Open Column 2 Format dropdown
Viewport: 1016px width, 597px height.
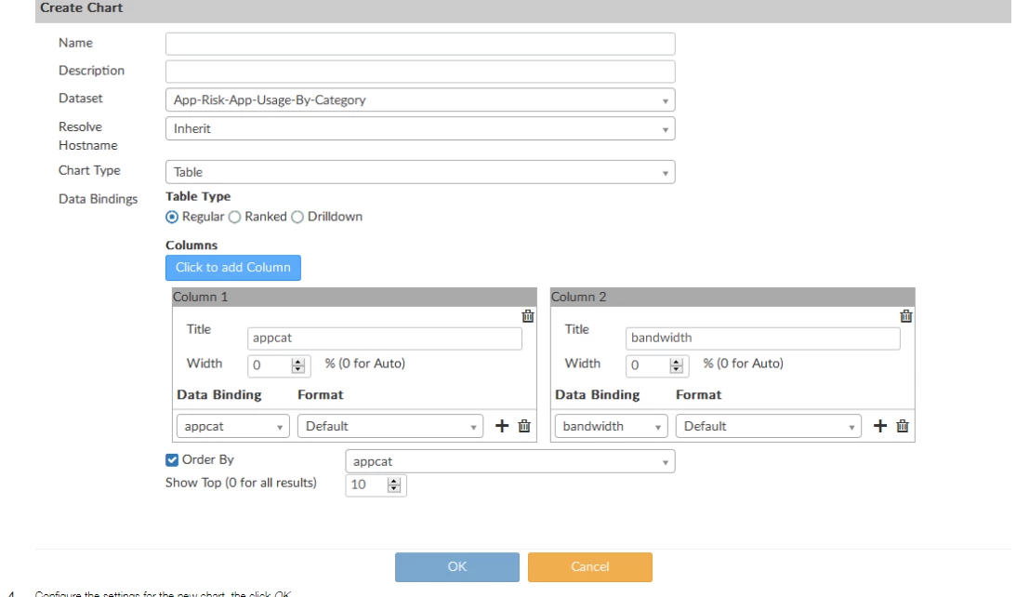(x=769, y=427)
